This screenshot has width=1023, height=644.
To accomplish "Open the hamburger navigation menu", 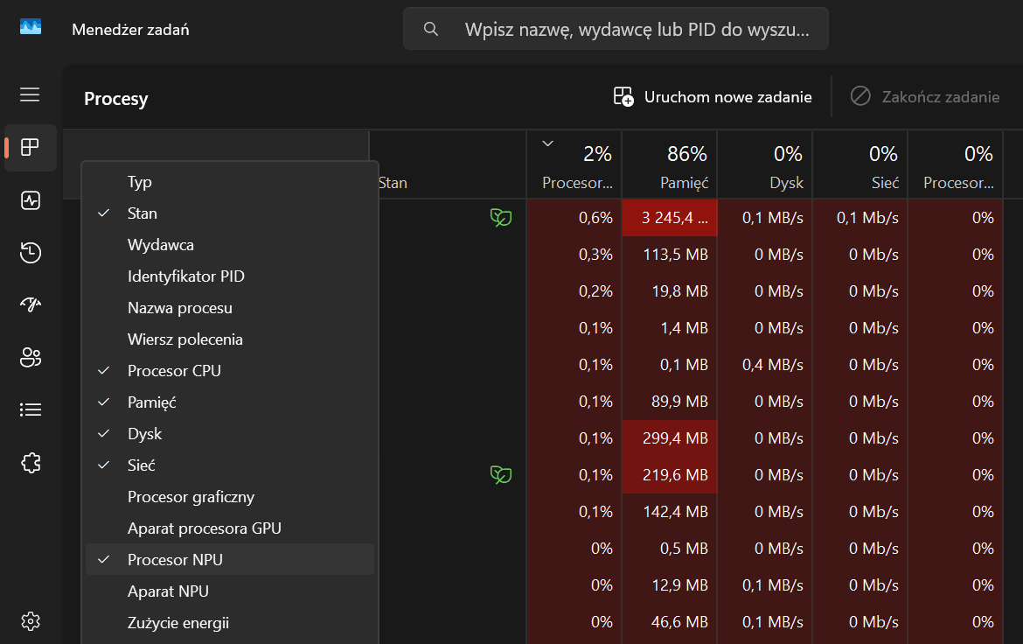I will click(30, 94).
